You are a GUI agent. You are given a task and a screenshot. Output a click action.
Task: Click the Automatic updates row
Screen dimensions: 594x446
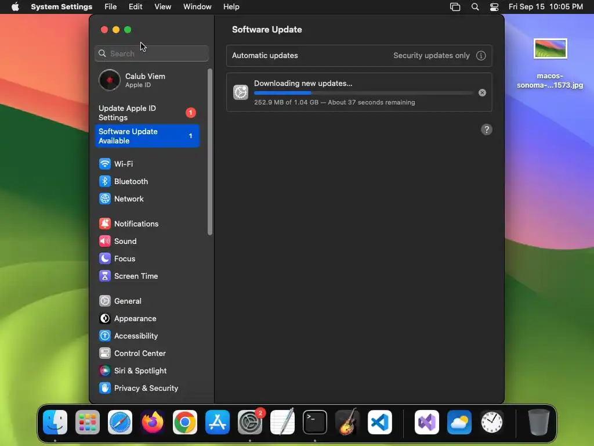click(x=359, y=56)
